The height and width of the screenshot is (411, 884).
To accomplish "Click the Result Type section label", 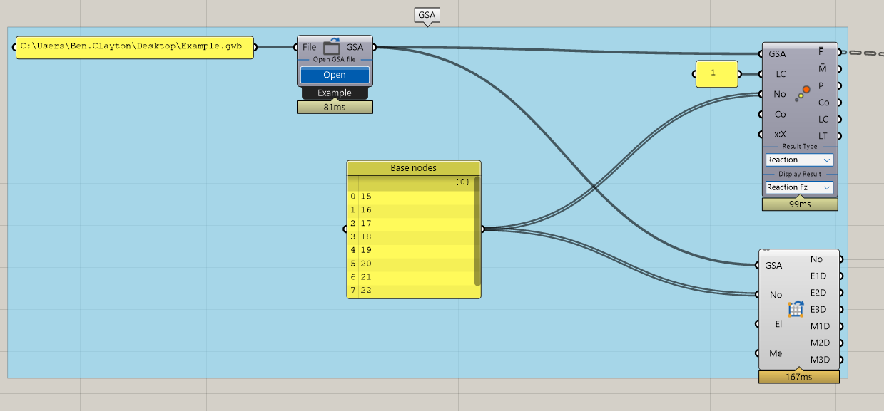I will (800, 146).
